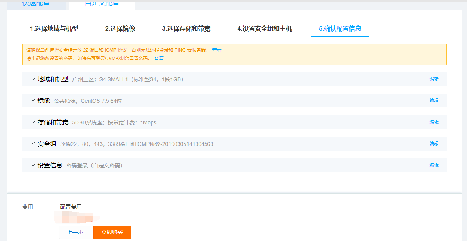Screen dimensions: 467x241
Task: Collapse the 安全组 section chevron
Action: [x=33, y=143]
